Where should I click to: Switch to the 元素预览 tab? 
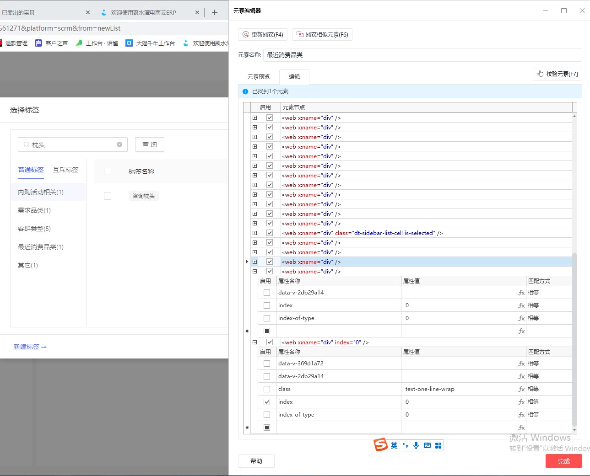(x=259, y=76)
